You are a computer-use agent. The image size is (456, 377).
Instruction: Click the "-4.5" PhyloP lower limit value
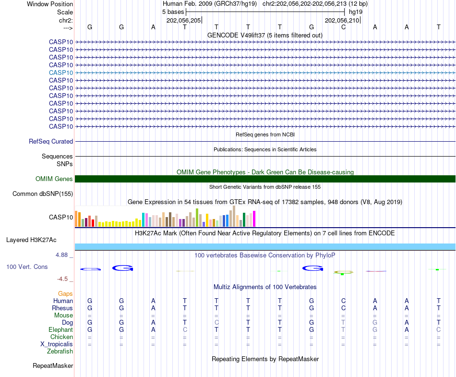[62, 279]
